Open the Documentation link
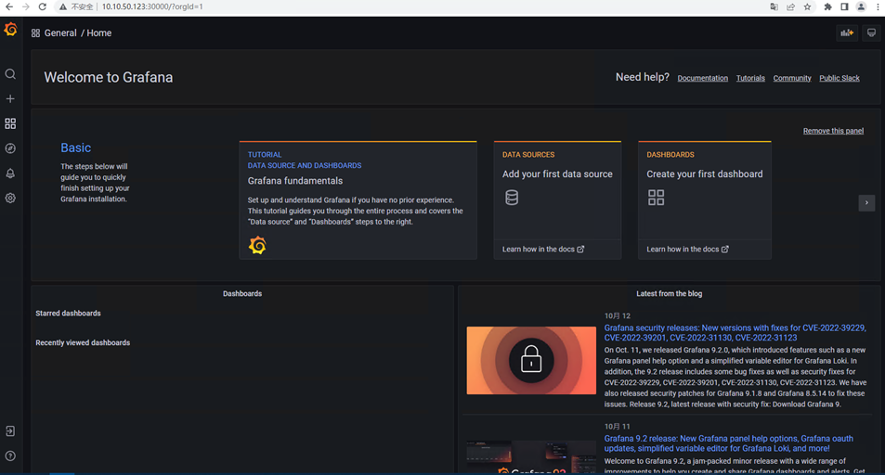The width and height of the screenshot is (885, 475). coord(703,79)
